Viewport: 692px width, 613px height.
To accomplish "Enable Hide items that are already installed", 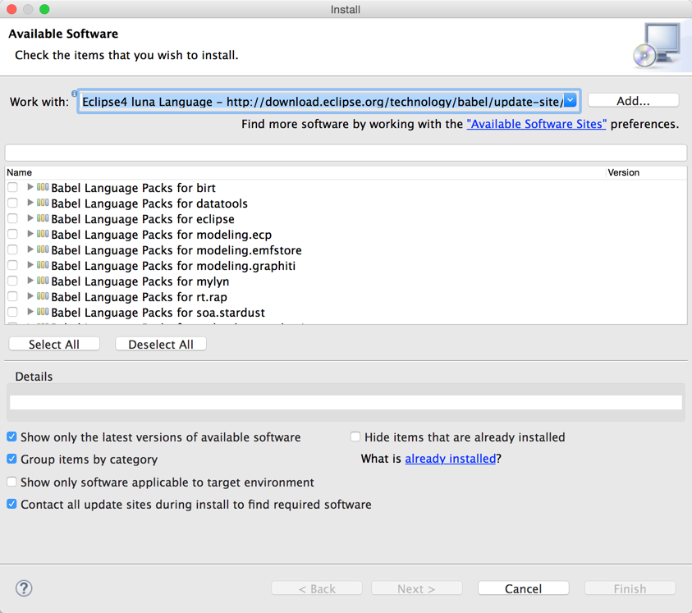I will coord(355,437).
